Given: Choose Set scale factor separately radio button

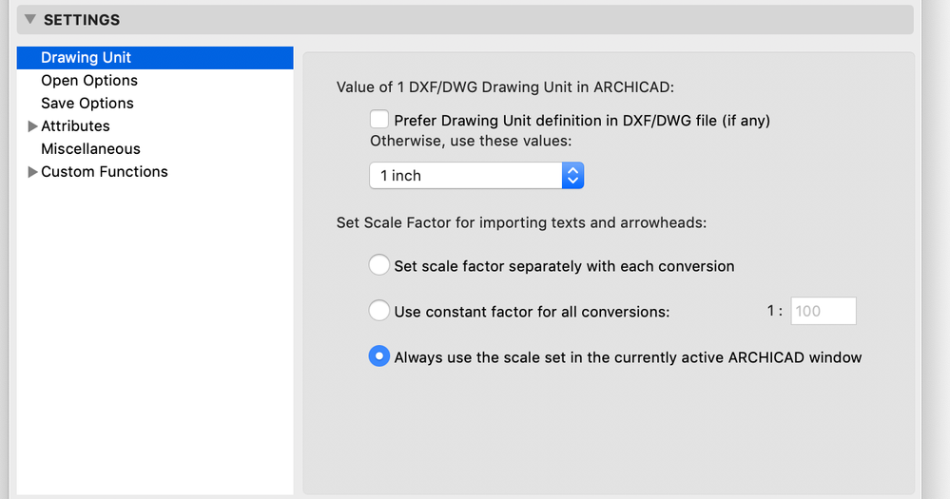Looking at the screenshot, I should (379, 264).
